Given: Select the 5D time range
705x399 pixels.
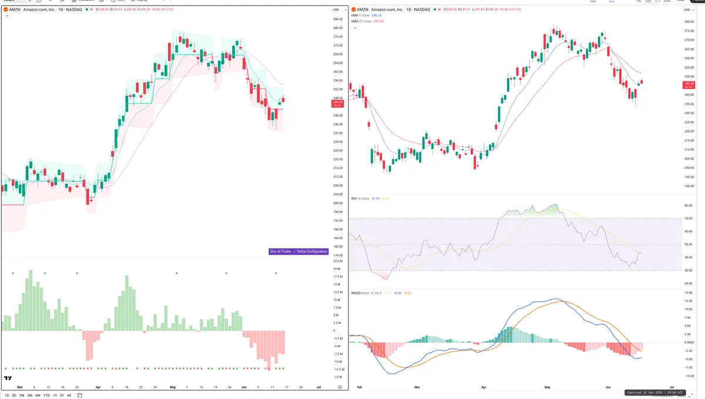Looking at the screenshot, I should [x=14, y=395].
